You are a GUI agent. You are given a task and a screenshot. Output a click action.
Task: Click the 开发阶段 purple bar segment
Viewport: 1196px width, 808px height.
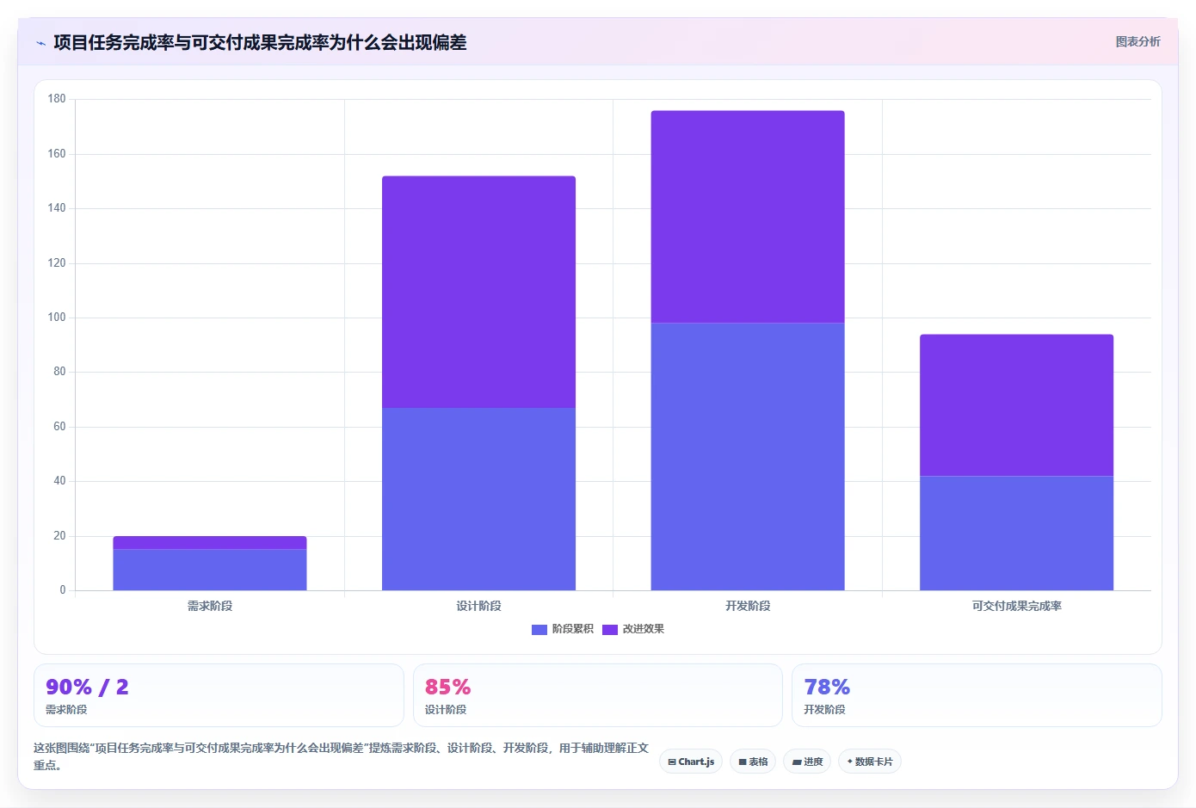748,217
